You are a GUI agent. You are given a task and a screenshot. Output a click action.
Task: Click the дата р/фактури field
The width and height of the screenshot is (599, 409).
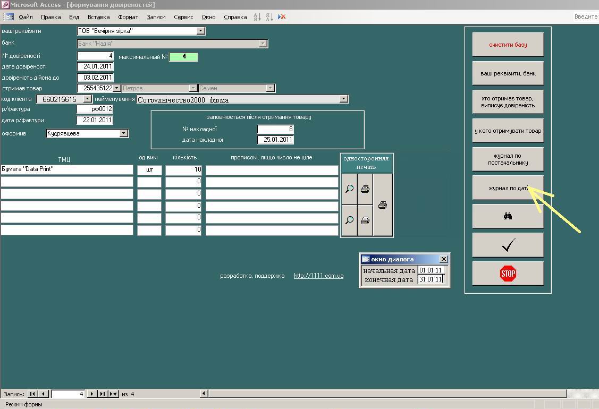(95, 120)
